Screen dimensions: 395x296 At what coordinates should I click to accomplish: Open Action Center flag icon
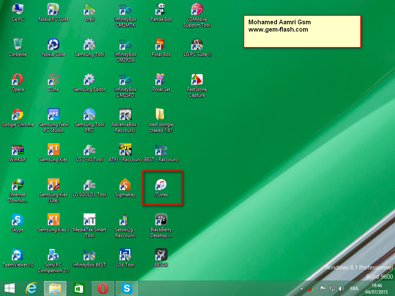click(x=322, y=288)
